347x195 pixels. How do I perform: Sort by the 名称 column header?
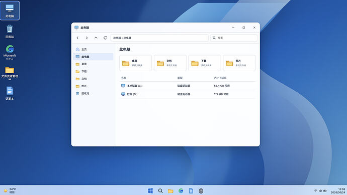124,78
